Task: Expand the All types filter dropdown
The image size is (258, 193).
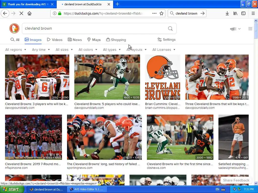Action: tap(112, 50)
